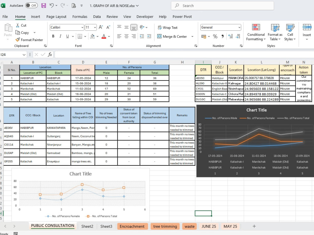Apply the red Font Color
The height and width of the screenshot is (235, 314).
click(x=104, y=36)
